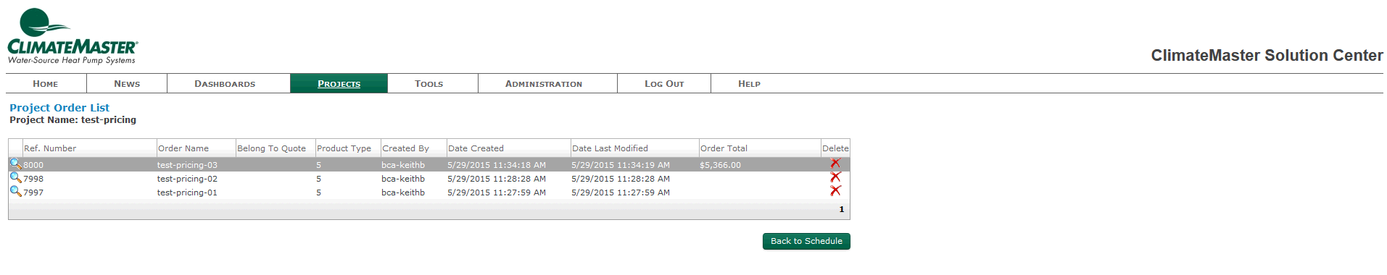Select page 1 in table pager

842,209
